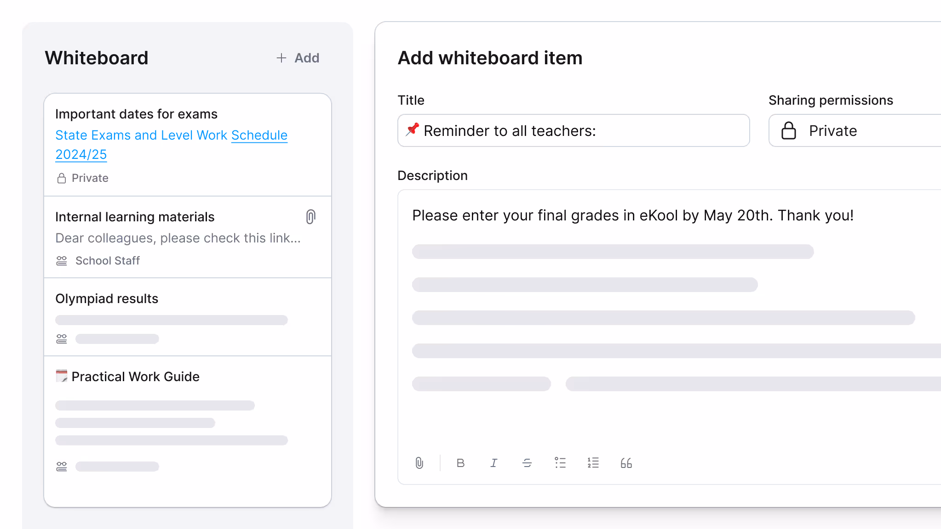Click the Add button on Whiteboard
This screenshot has height=529, width=941.
tap(298, 58)
